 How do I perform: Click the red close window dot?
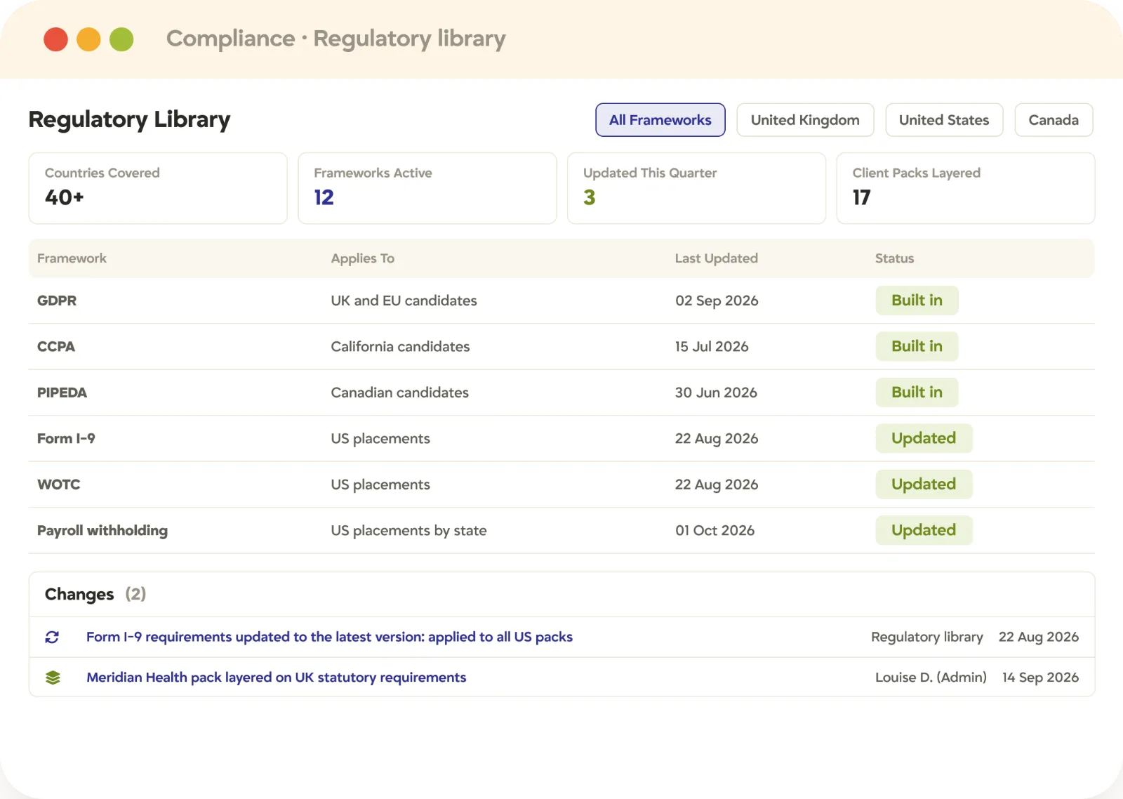point(55,39)
